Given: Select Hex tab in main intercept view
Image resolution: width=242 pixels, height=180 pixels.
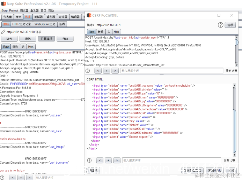Looking at the screenshot, I should (x=31, y=47).
